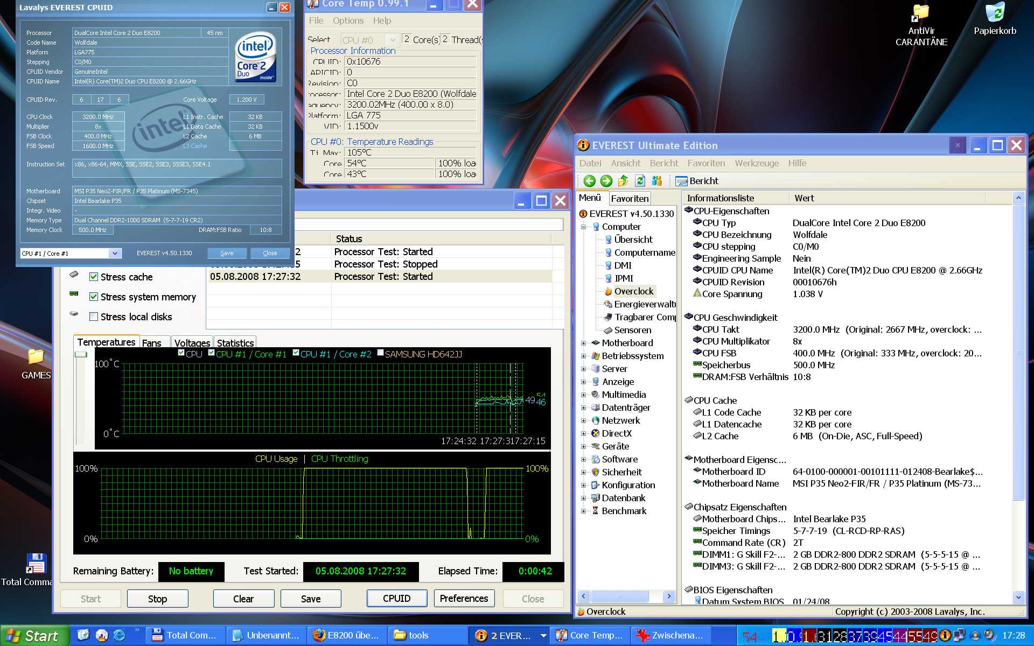Adjust the temperature graph vertical slider
This screenshot has height=646, width=1034.
81,354
